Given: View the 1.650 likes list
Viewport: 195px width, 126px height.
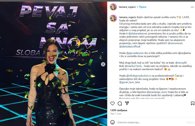Looking at the screenshot, I should [x=119, y=110].
